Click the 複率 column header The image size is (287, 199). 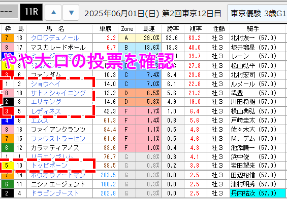click(x=196, y=29)
